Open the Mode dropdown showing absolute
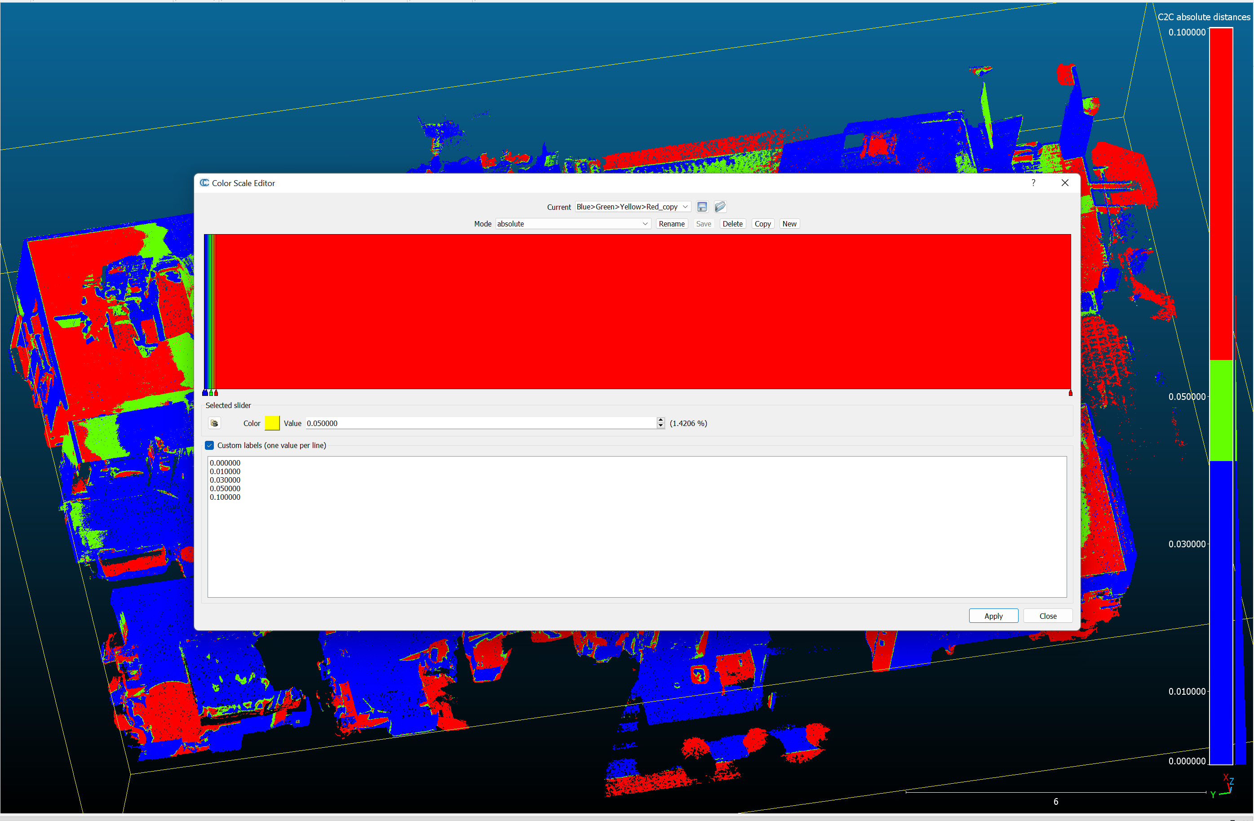1254x821 pixels. pos(573,223)
